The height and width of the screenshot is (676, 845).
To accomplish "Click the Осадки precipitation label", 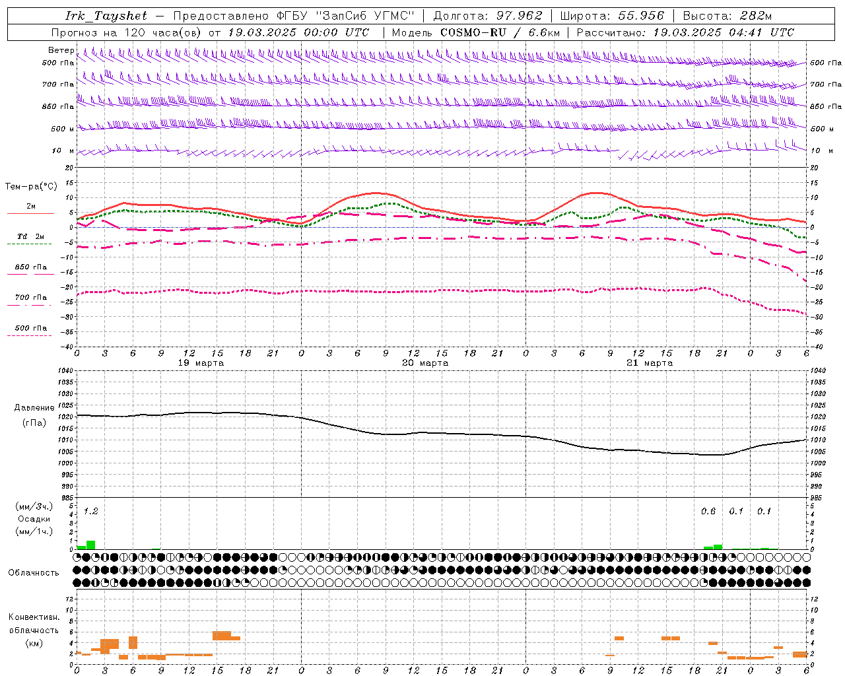I will click(x=34, y=519).
